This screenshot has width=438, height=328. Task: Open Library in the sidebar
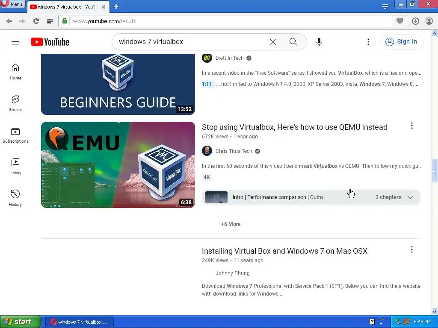(15, 167)
